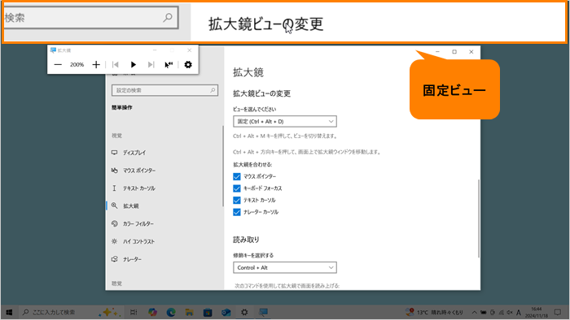Click the Settings gear icon on the taskbar
The height and width of the screenshot is (320, 570).
pyautogui.click(x=244, y=312)
